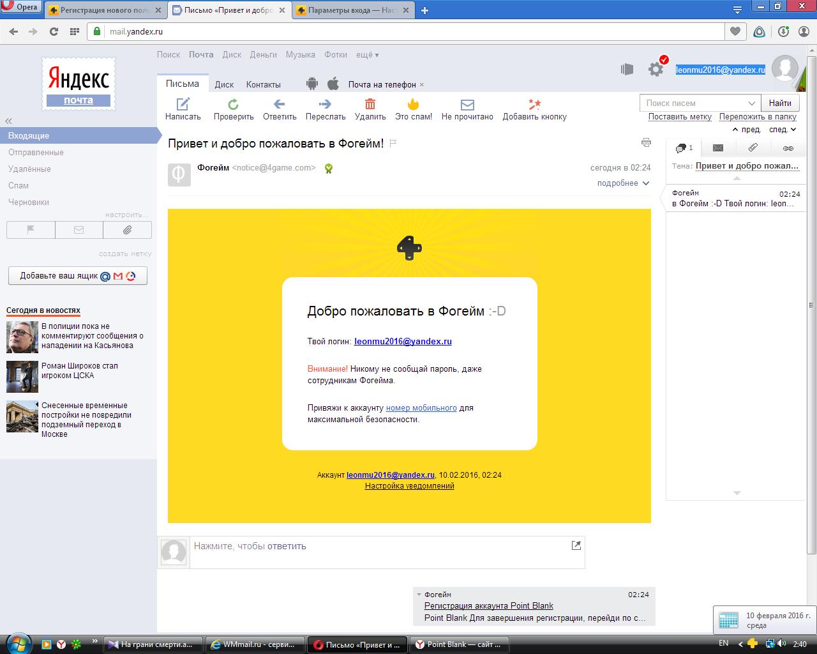
Task: Go to previous message with пред.
Action: click(x=747, y=130)
